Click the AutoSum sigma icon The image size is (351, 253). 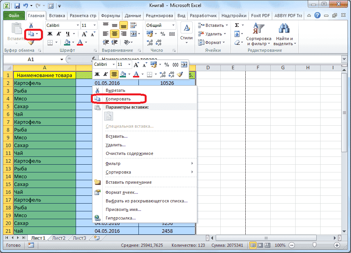pyautogui.click(x=237, y=25)
